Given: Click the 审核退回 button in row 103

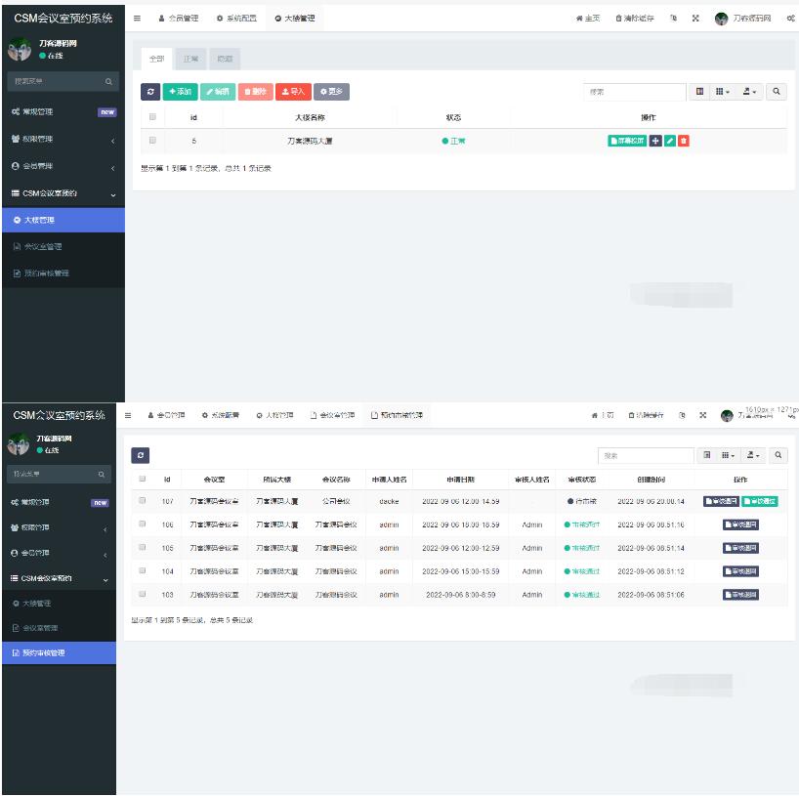Looking at the screenshot, I should click(x=740, y=595).
